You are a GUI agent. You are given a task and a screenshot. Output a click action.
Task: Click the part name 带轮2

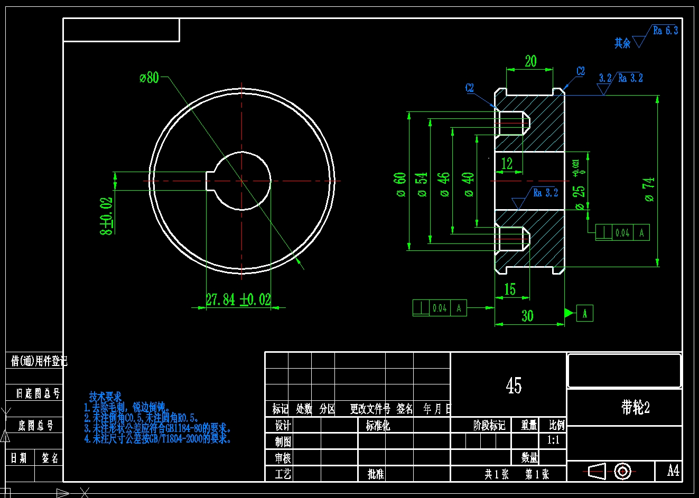635,407
